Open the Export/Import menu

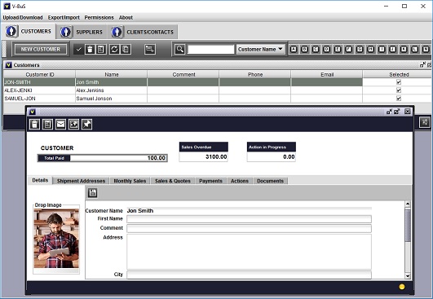pos(64,17)
